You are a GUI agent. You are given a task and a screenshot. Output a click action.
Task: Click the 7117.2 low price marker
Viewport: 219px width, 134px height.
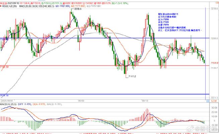pos(131,77)
